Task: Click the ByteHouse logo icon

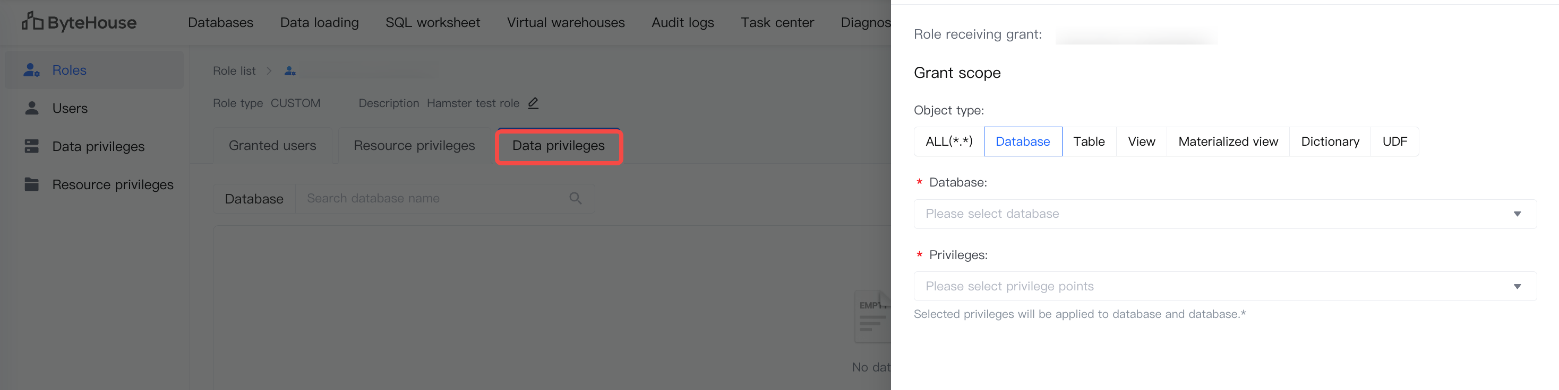Action: click(32, 22)
